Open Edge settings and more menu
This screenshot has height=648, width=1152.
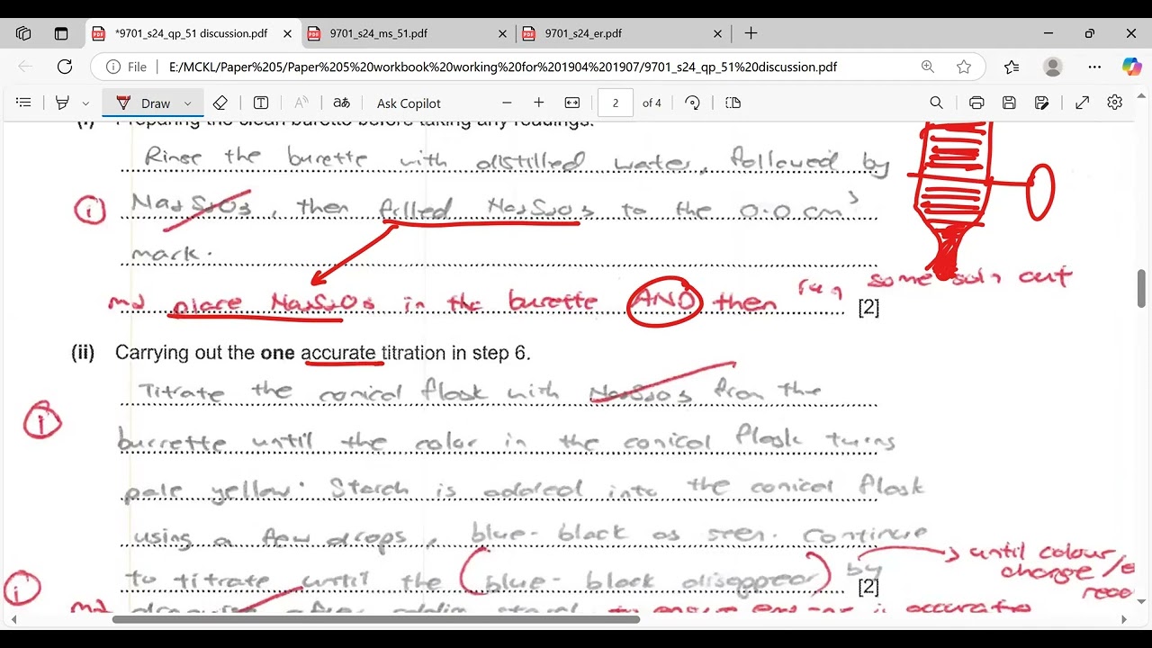click(1094, 67)
